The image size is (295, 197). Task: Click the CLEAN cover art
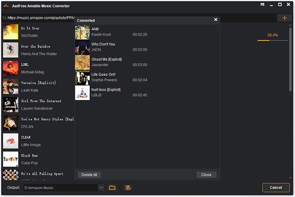click(x=11, y=141)
